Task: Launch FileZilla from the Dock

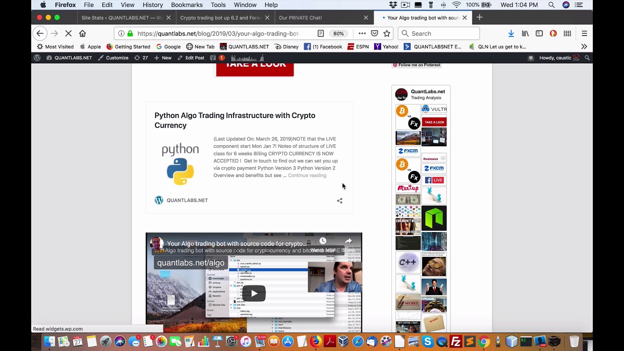Action: (x=456, y=341)
